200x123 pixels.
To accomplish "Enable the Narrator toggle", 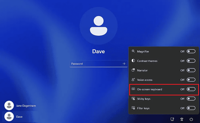I will coord(191,70).
